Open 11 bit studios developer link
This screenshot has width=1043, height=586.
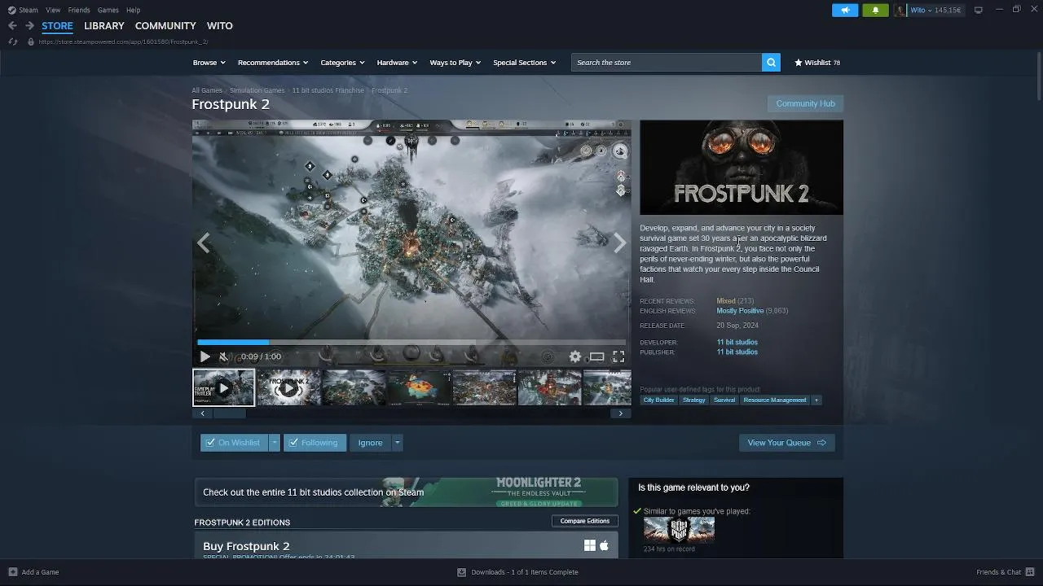(x=737, y=343)
